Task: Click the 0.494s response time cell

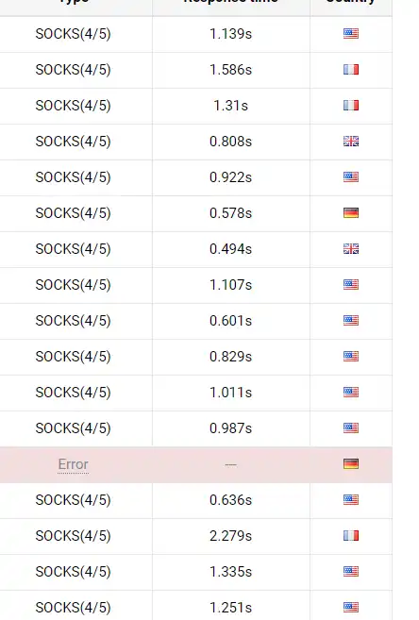Action: 231,249
